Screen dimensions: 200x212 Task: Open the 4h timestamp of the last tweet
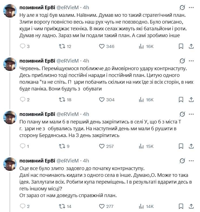[x=86, y=161]
